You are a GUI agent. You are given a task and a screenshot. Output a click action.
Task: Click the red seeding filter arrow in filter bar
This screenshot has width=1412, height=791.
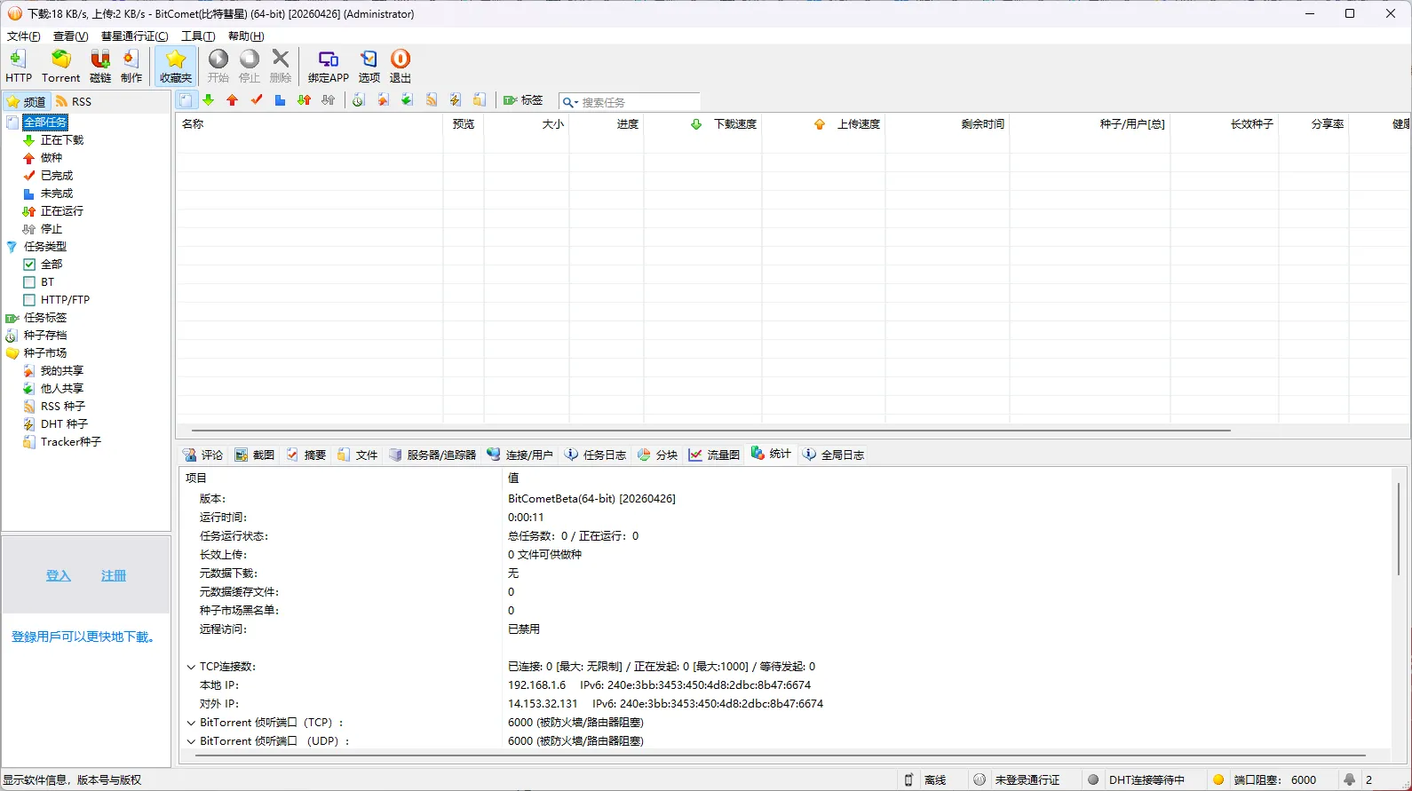click(x=233, y=100)
